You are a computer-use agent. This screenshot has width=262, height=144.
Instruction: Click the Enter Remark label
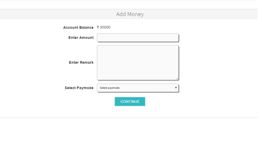(81, 62)
